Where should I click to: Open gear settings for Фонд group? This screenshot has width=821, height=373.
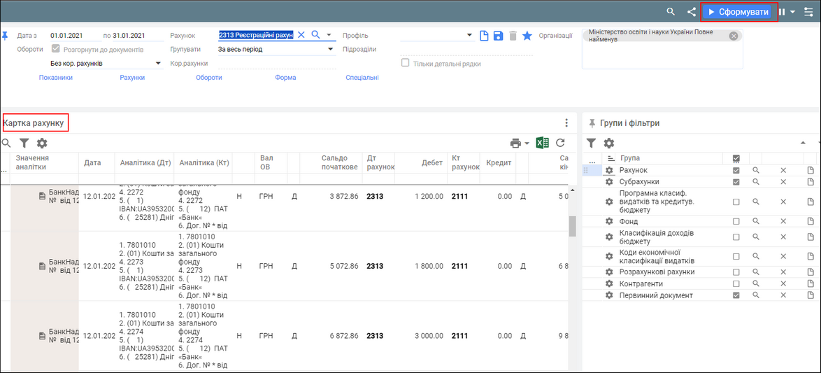coord(609,221)
